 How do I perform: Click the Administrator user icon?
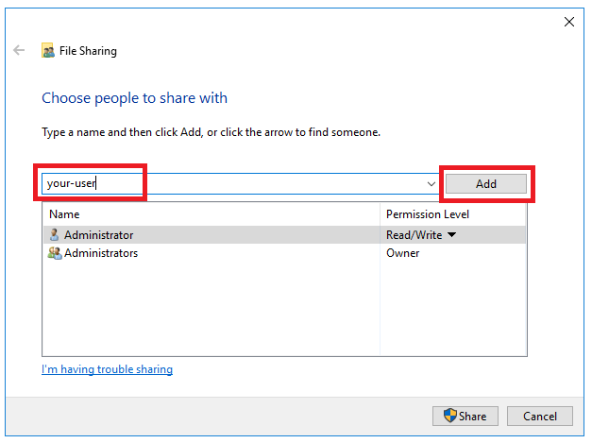pos(55,234)
